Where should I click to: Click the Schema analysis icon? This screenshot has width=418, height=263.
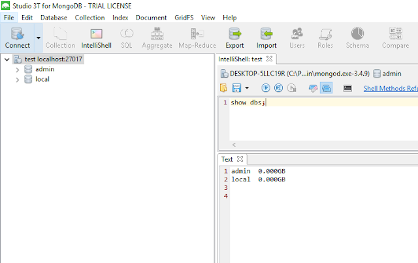click(357, 38)
